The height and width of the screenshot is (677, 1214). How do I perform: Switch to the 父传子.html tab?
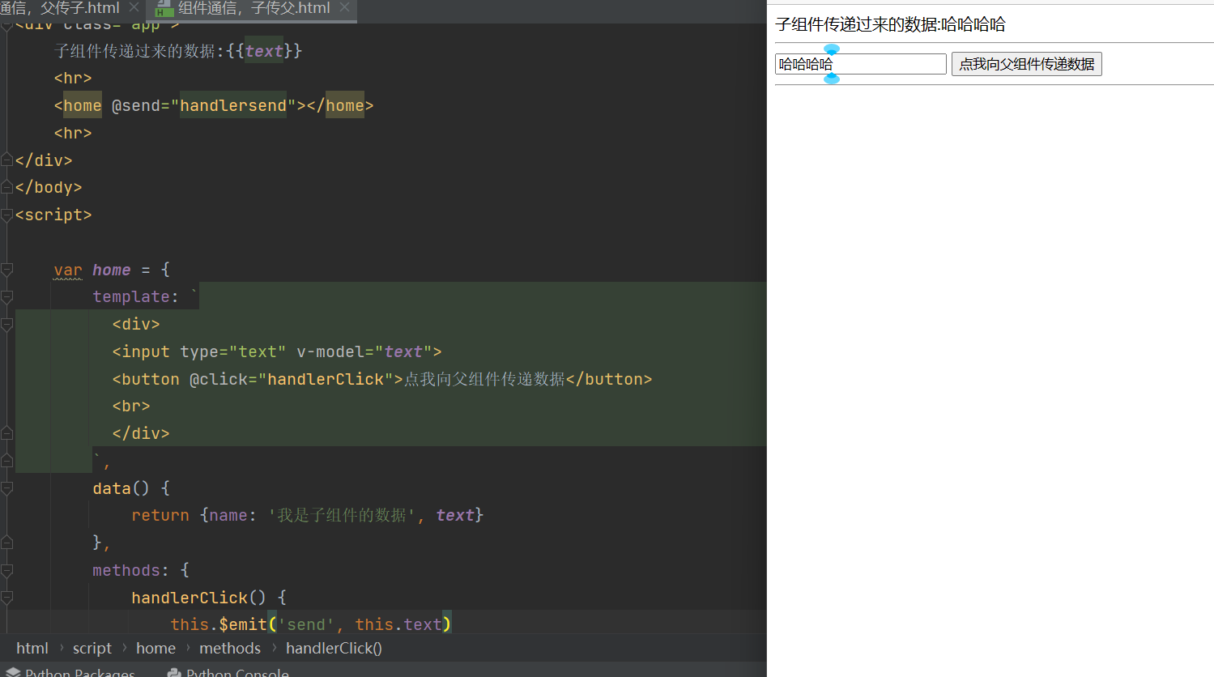click(59, 8)
